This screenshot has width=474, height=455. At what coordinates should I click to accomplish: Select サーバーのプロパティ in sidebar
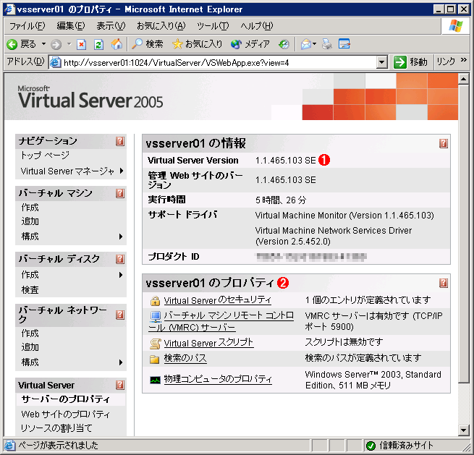(x=65, y=399)
